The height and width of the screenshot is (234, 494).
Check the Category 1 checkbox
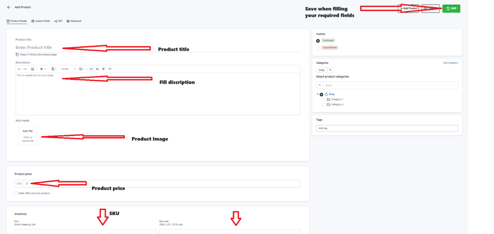pos(324,99)
